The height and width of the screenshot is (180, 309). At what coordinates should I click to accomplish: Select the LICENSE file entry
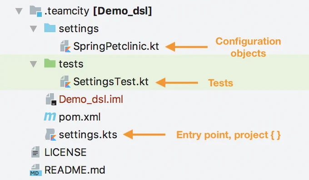click(x=65, y=152)
